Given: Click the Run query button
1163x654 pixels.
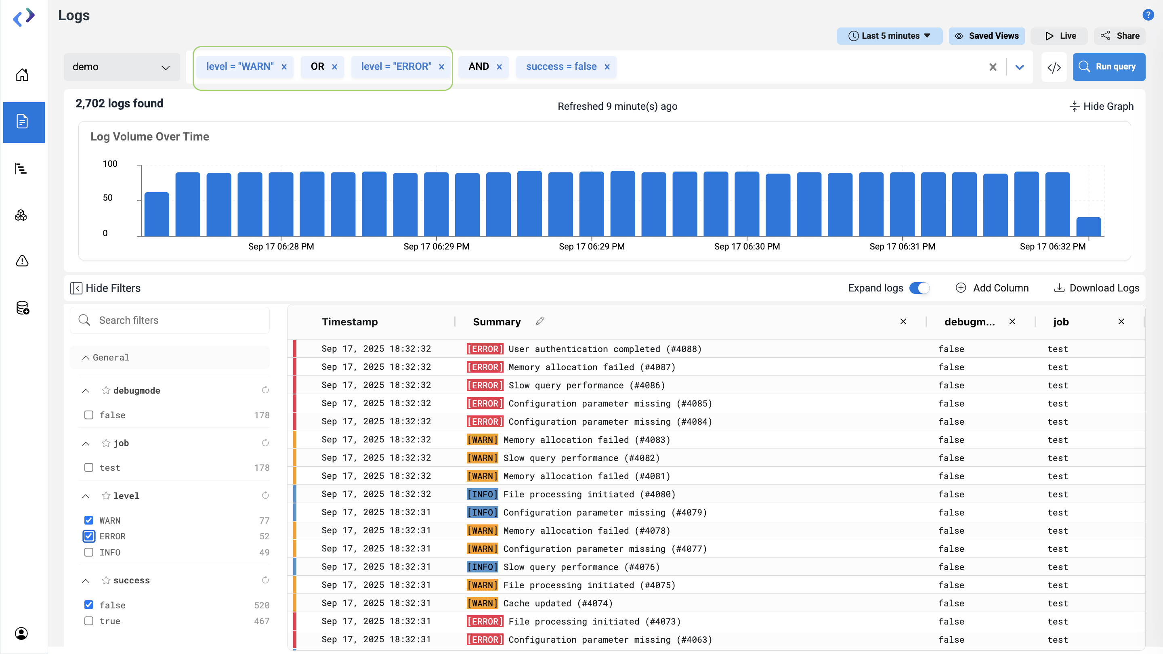Looking at the screenshot, I should 1108,67.
